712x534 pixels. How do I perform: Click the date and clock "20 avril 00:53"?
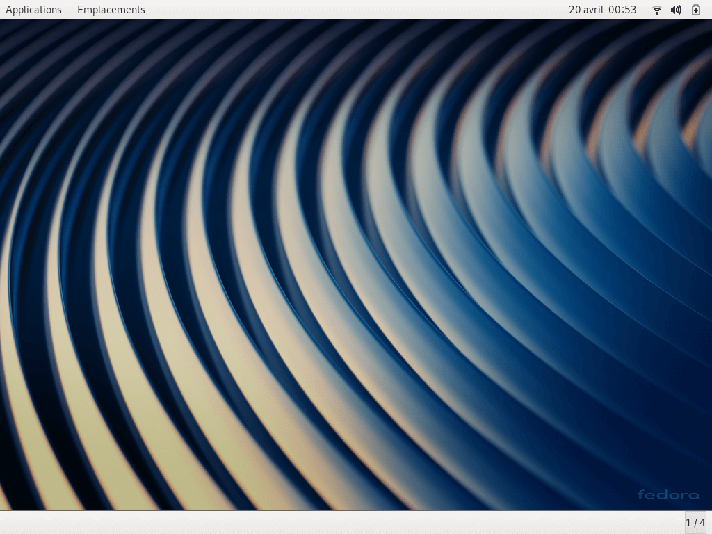(603, 10)
